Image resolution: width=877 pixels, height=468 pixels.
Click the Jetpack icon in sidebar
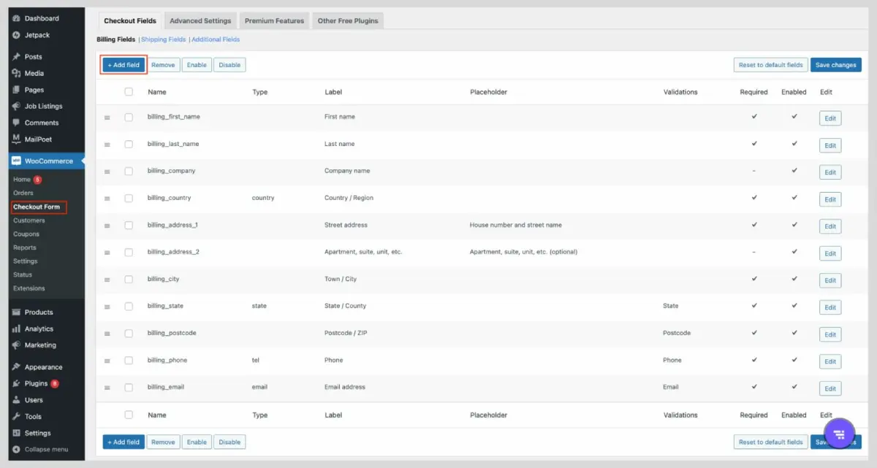coord(16,35)
